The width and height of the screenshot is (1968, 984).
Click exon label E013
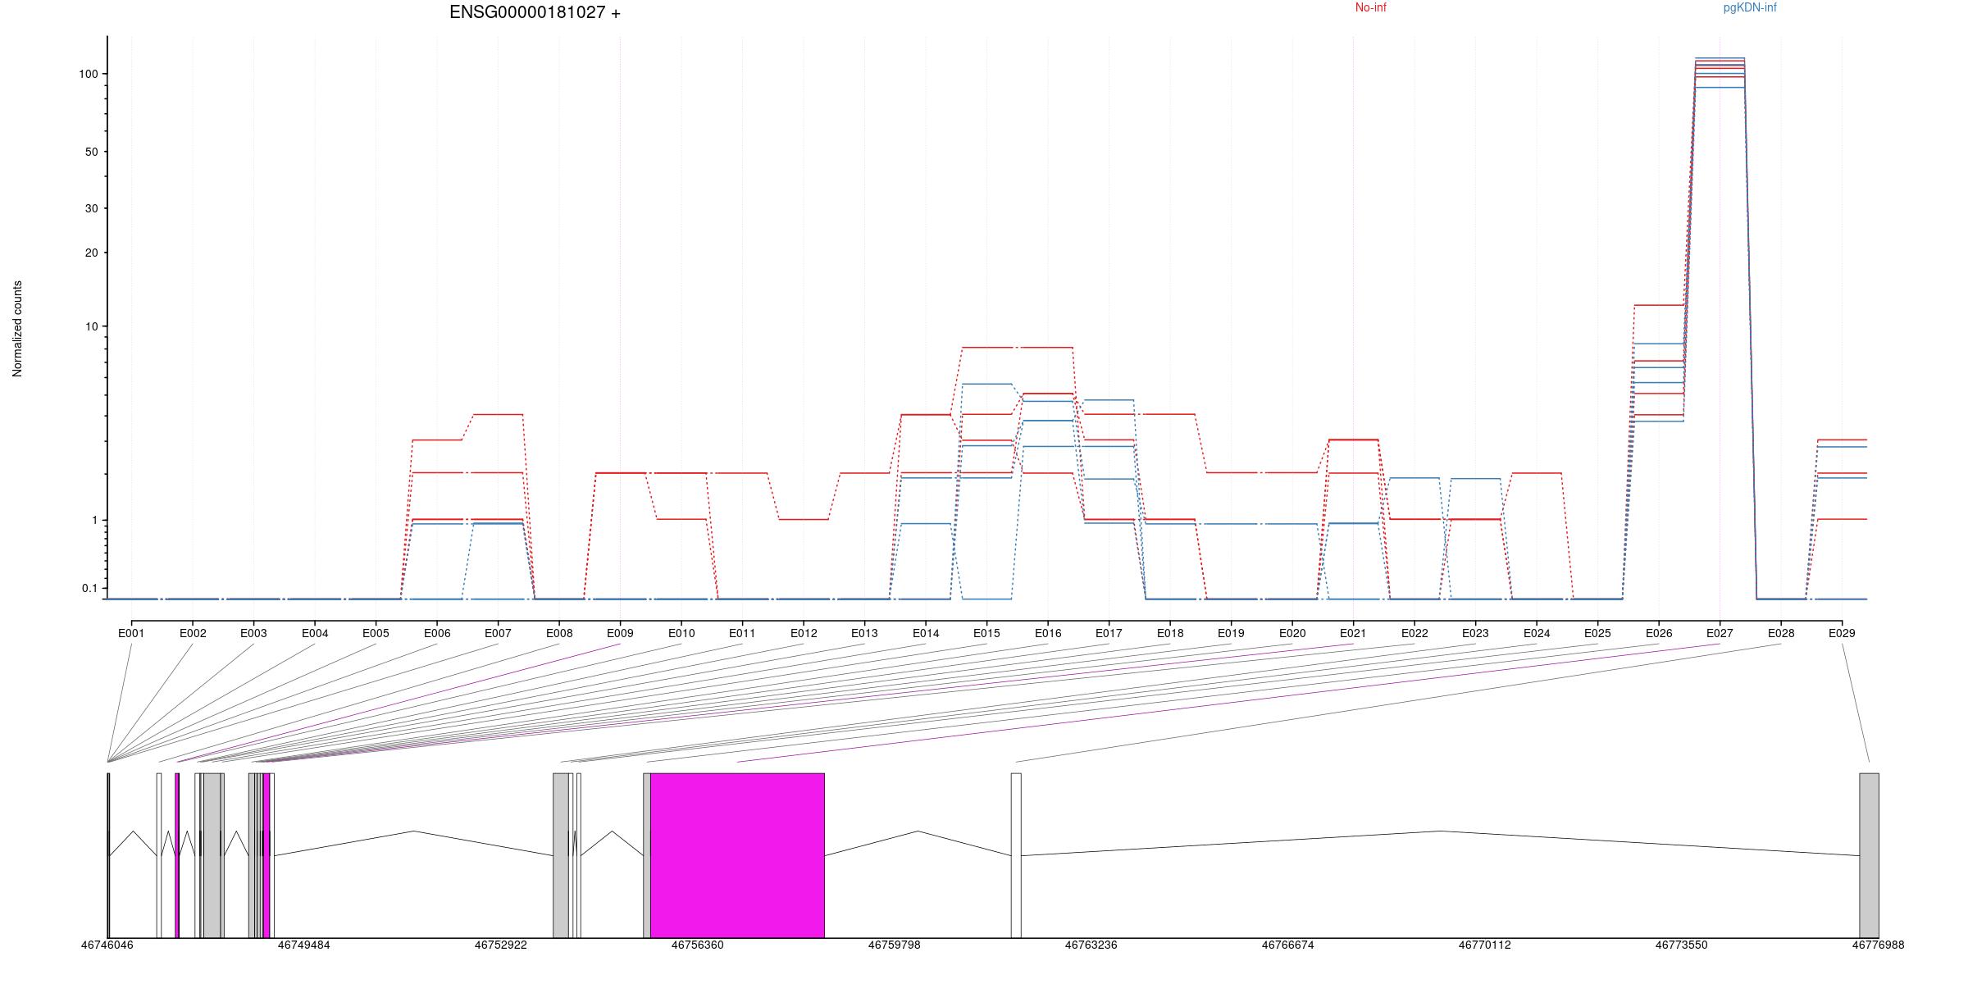(864, 633)
